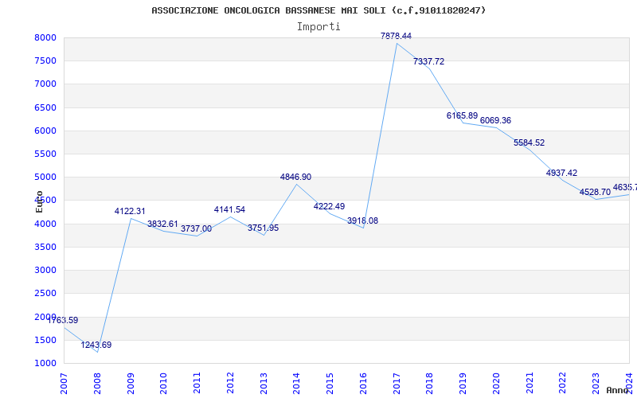Click x-axis year 2018
Image resolution: width=637 pixels, height=398 pixels.
tap(429, 384)
